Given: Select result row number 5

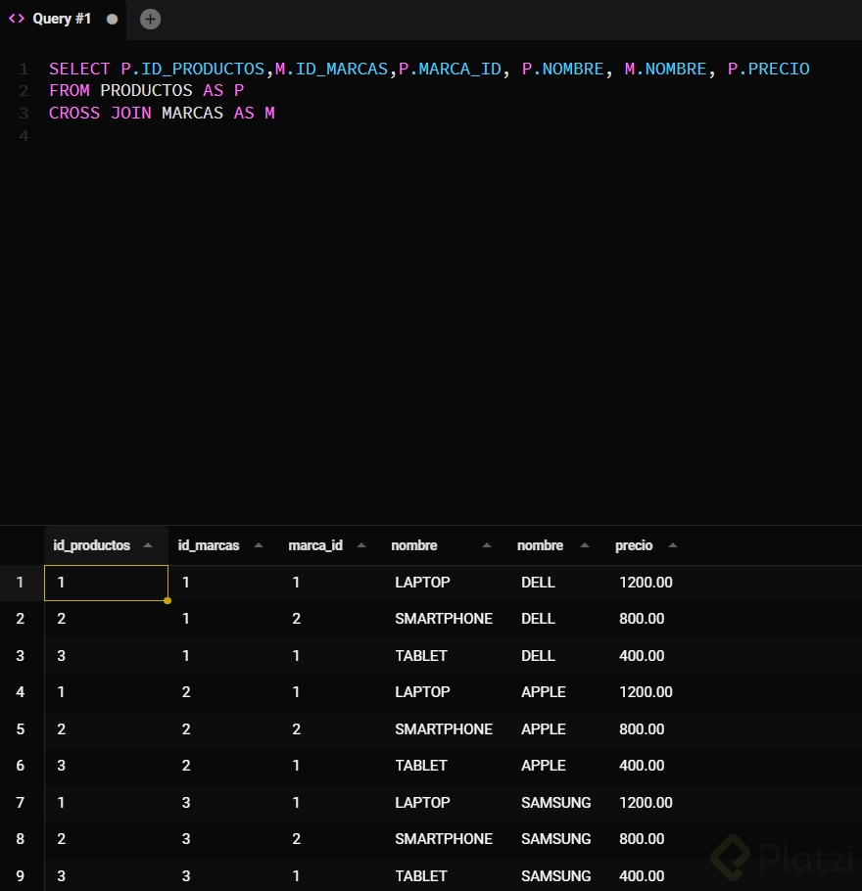Looking at the screenshot, I should point(20,729).
